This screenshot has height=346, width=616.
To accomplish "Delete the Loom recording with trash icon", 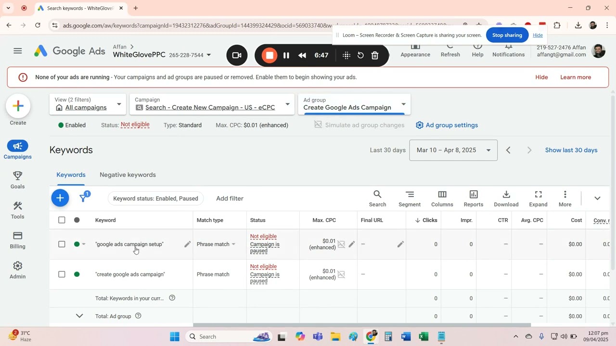I will click(375, 55).
